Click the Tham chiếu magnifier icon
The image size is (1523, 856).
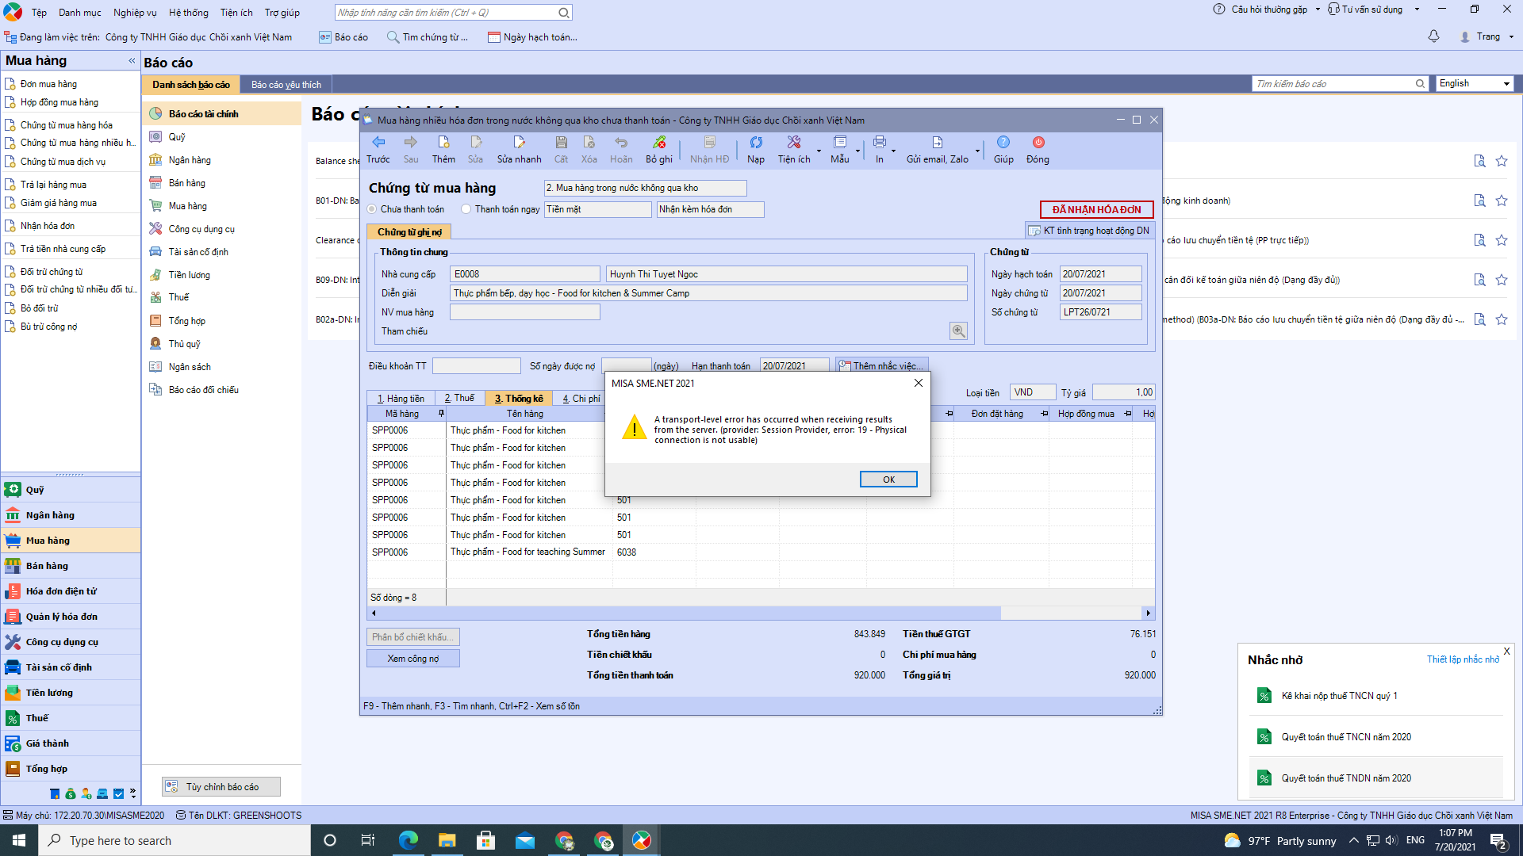(958, 331)
